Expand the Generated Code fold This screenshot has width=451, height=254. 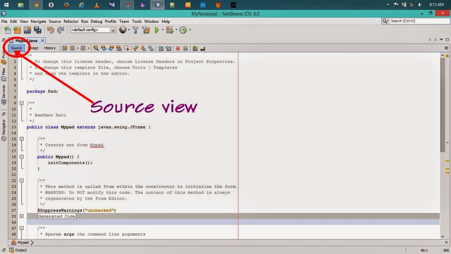tap(22, 216)
